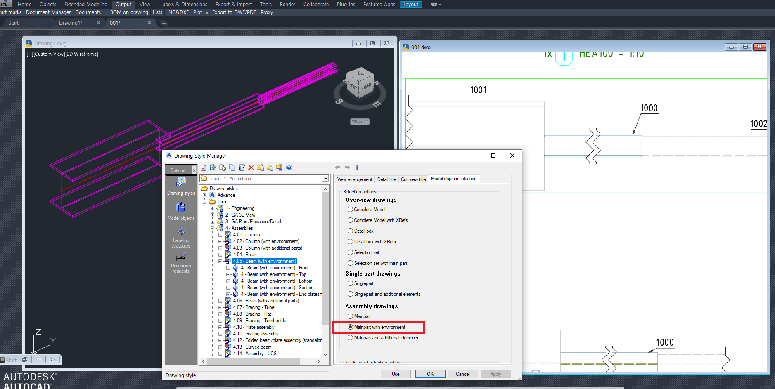Switch to Cut view title tab
This screenshot has height=389, width=775.
coord(413,179)
